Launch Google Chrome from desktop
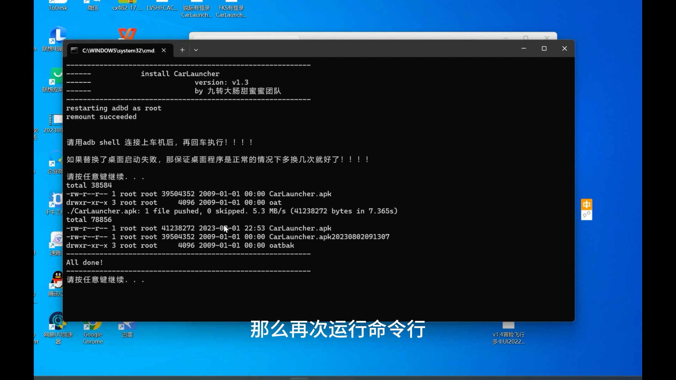676x380 pixels. click(93, 332)
